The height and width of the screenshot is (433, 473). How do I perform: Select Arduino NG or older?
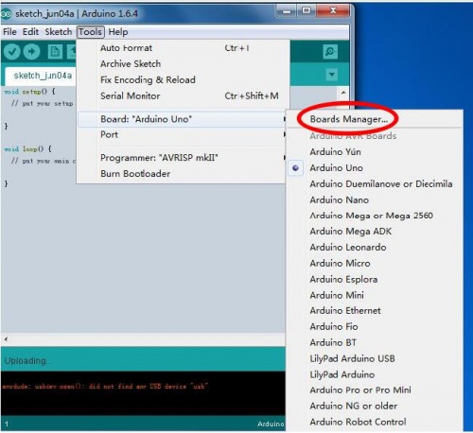pos(376,406)
